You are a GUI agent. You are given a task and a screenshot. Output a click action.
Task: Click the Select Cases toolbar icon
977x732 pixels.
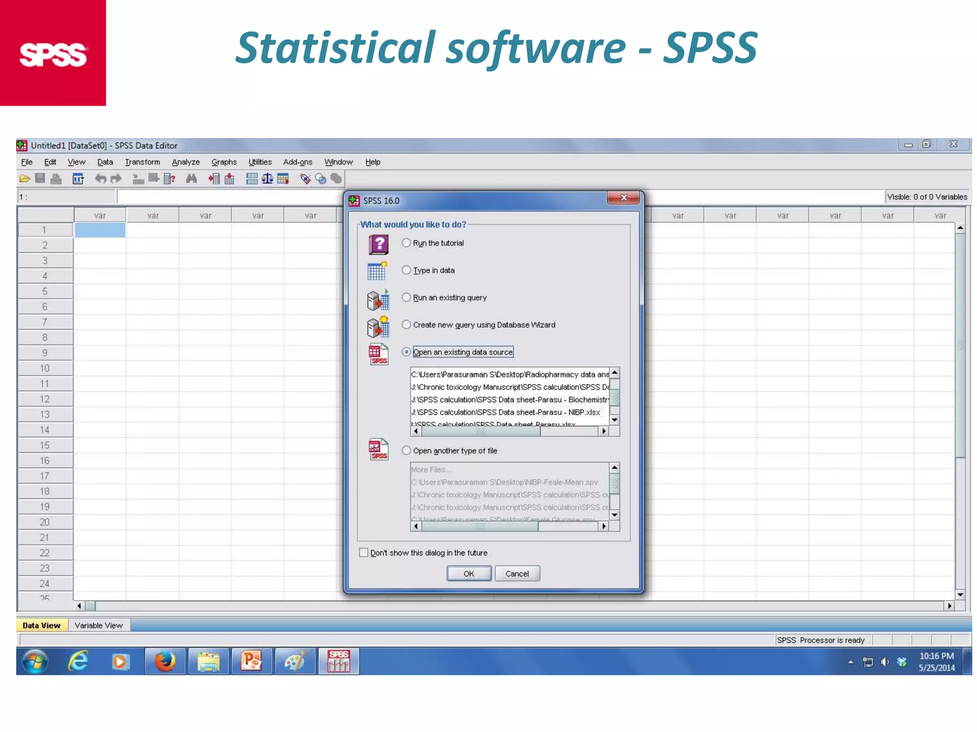coord(283,179)
